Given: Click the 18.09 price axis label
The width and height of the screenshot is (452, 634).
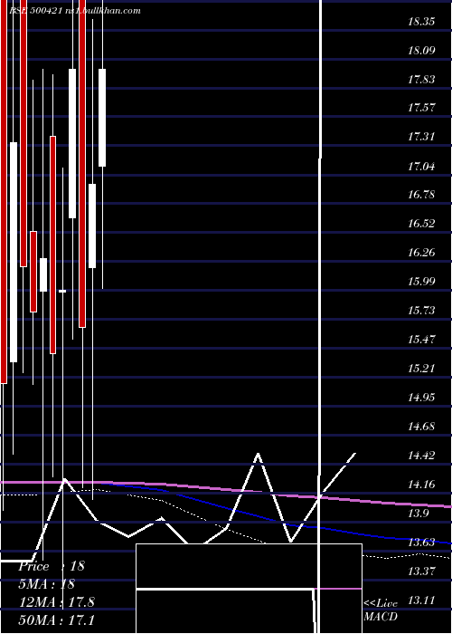Looking at the screenshot, I should point(421,51).
